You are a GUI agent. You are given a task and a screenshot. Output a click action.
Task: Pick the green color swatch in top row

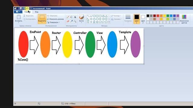168,16
